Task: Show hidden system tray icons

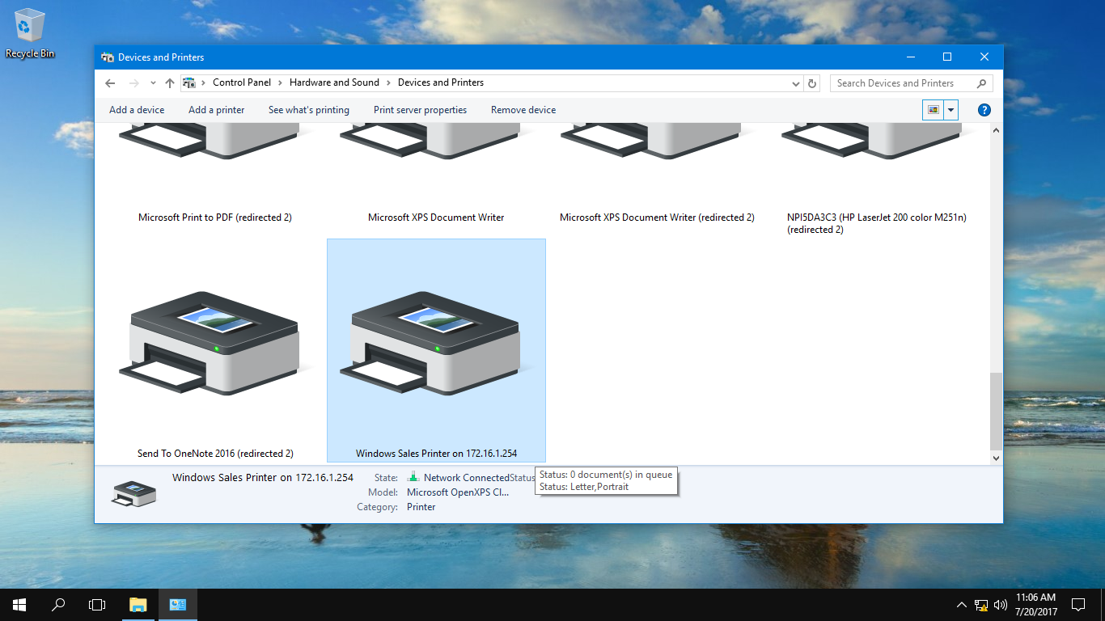Action: coord(961,605)
